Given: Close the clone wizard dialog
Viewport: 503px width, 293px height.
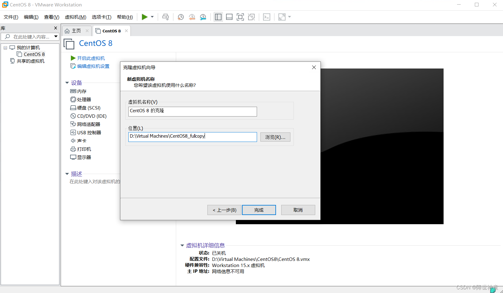Looking at the screenshot, I should click(314, 67).
